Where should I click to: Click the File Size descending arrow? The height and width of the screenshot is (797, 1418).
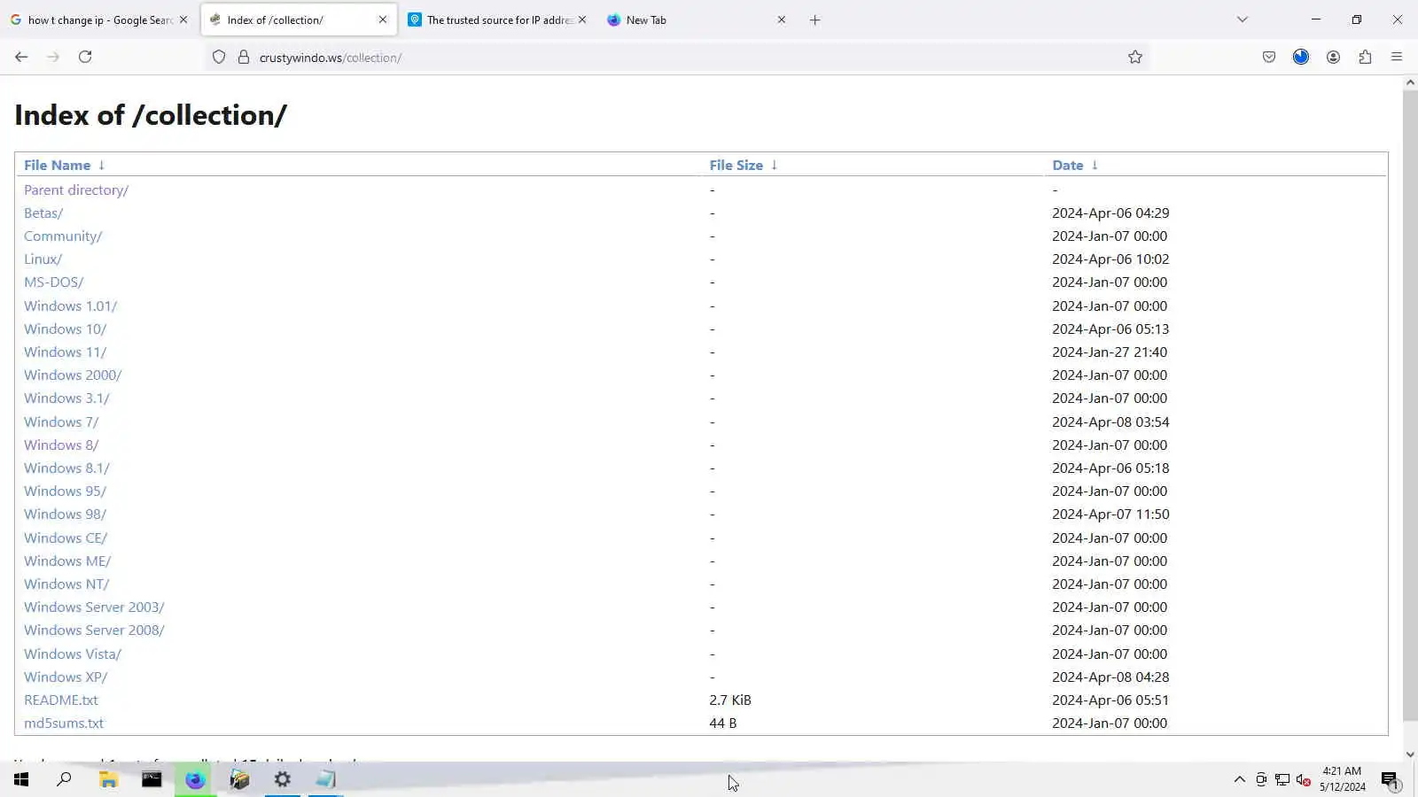[774, 166]
